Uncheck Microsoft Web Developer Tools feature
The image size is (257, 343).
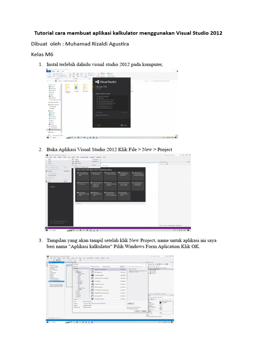tap(97, 108)
